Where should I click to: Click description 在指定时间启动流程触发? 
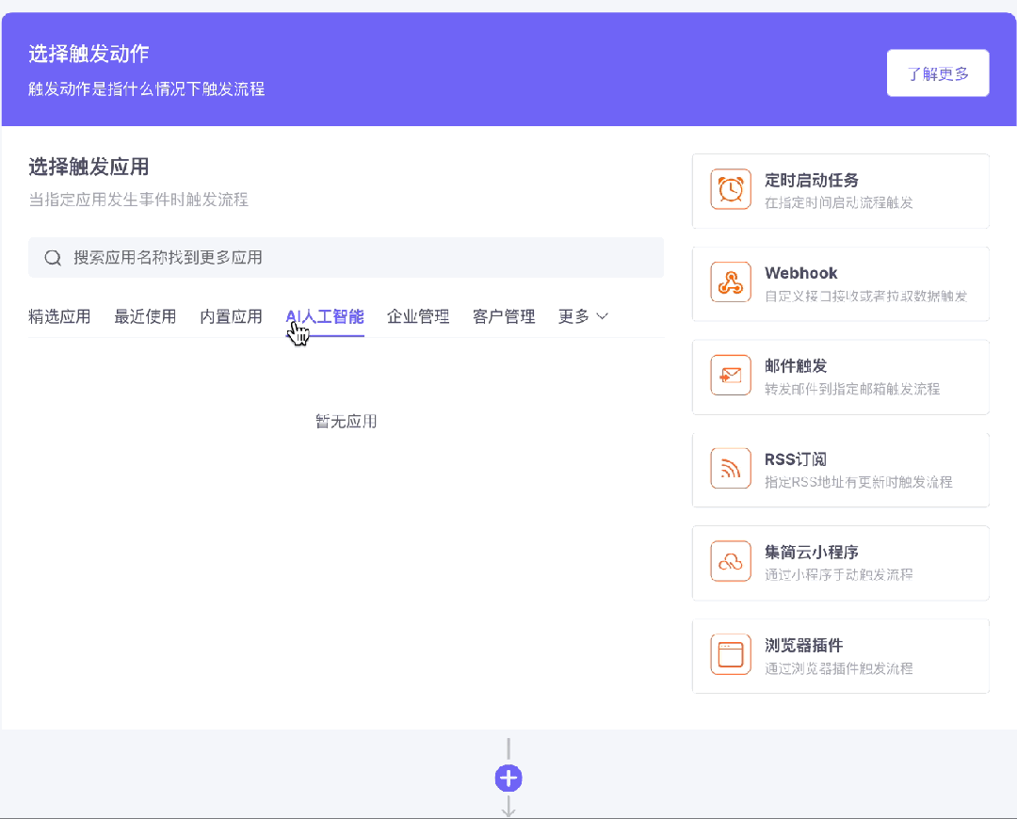[839, 202]
